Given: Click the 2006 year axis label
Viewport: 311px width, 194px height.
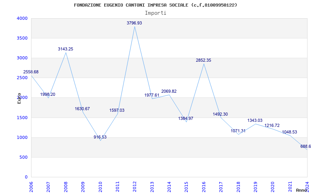Looking at the screenshot, I should [31, 186].
